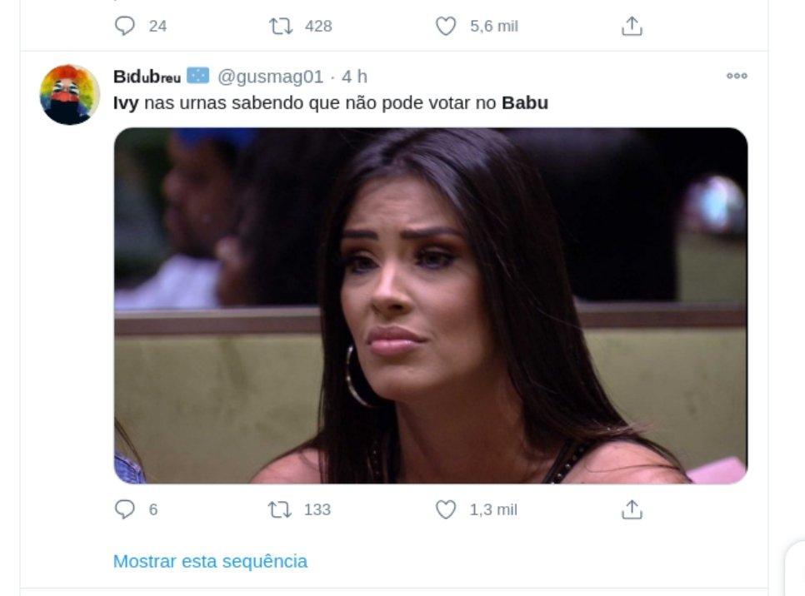Open the Bidubreu display name
The height and width of the screenshot is (596, 805).
(147, 77)
